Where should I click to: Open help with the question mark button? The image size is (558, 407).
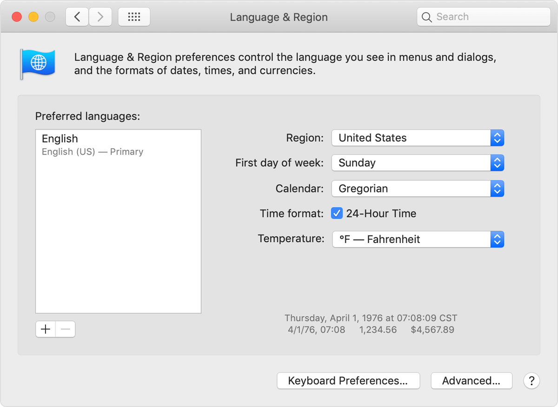tap(531, 381)
